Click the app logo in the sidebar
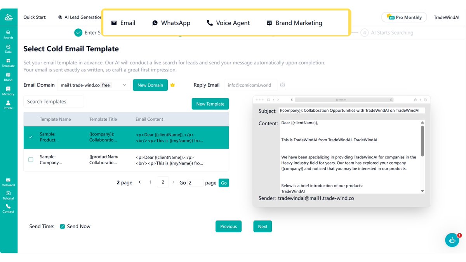Viewport: 466px width, 262px height. pos(9,17)
